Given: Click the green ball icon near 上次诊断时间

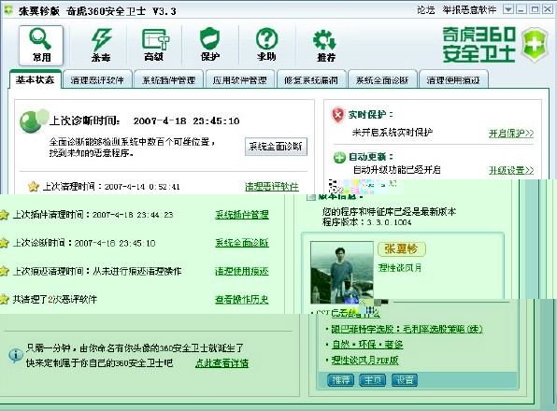Looking at the screenshot, I should point(33,120).
